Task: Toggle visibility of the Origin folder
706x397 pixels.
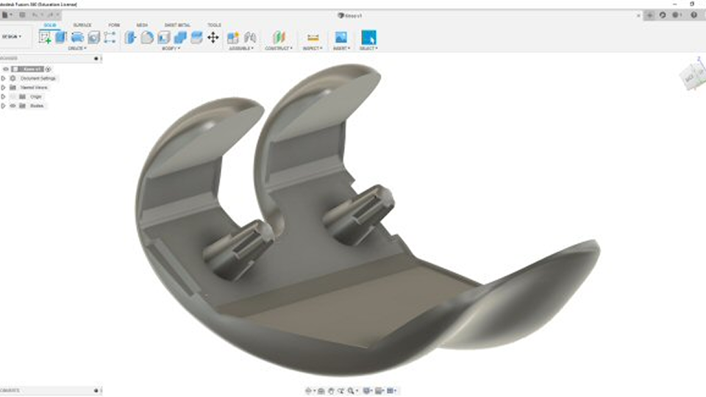Action: pos(13,96)
